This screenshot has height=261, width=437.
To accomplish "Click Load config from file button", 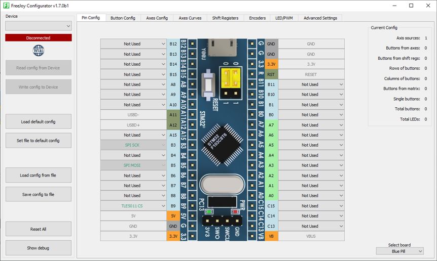I will click(39, 176).
